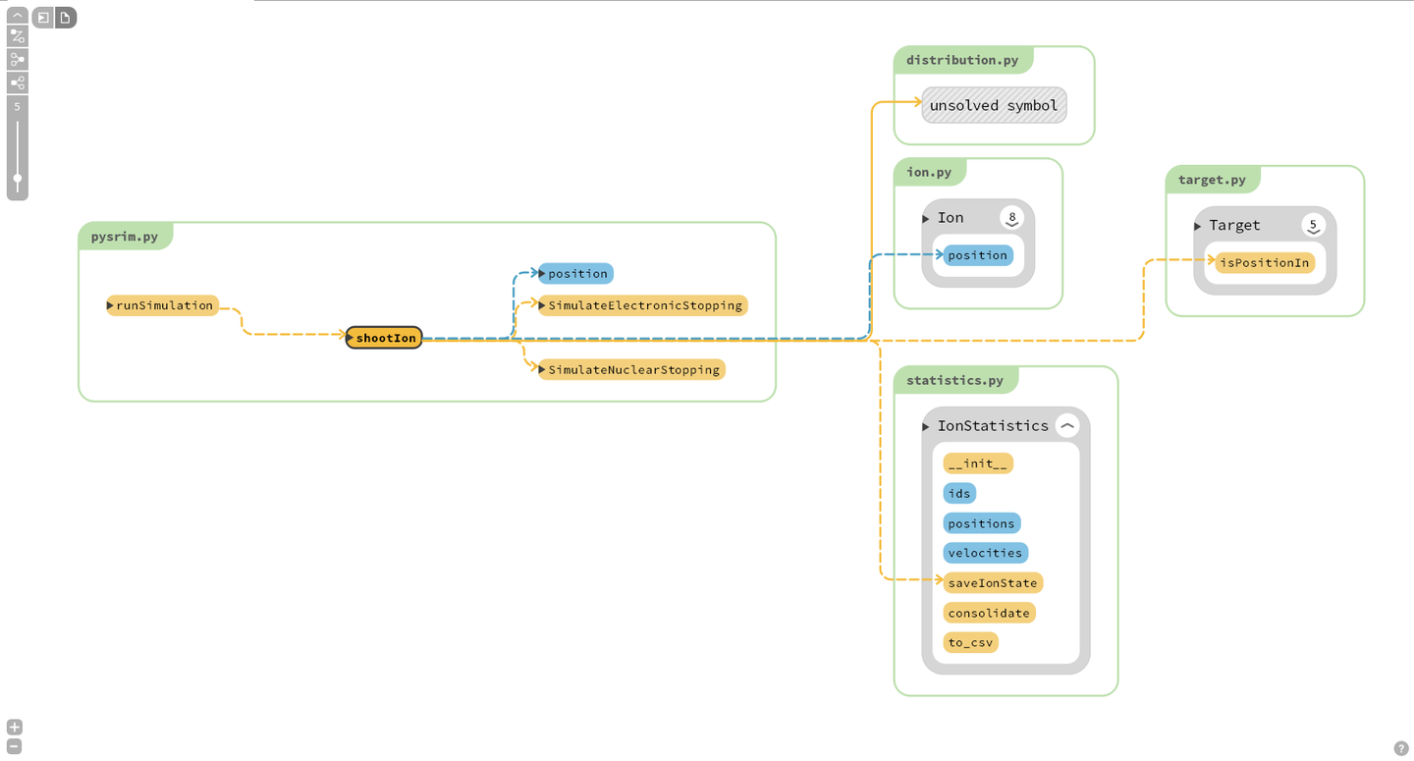The height and width of the screenshot is (761, 1414).
Task: Click the triangle next to IonStatistics class
Action: pyautogui.click(x=926, y=427)
